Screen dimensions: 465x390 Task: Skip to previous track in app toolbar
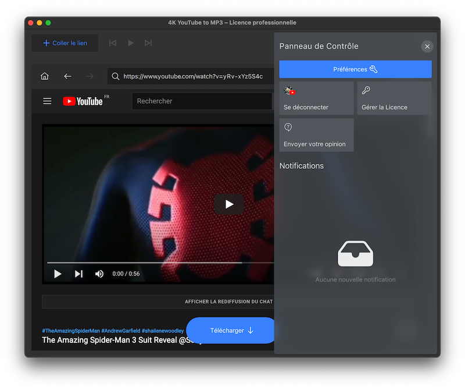click(113, 43)
